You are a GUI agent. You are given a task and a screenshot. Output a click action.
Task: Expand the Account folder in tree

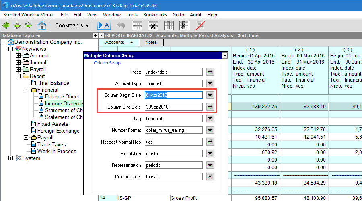coord(18,56)
